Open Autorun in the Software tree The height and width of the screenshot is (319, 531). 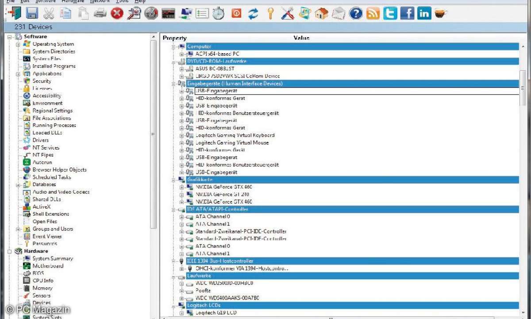click(42, 163)
